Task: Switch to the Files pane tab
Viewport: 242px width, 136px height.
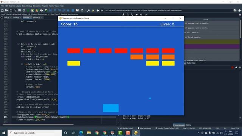Action: 193,63
